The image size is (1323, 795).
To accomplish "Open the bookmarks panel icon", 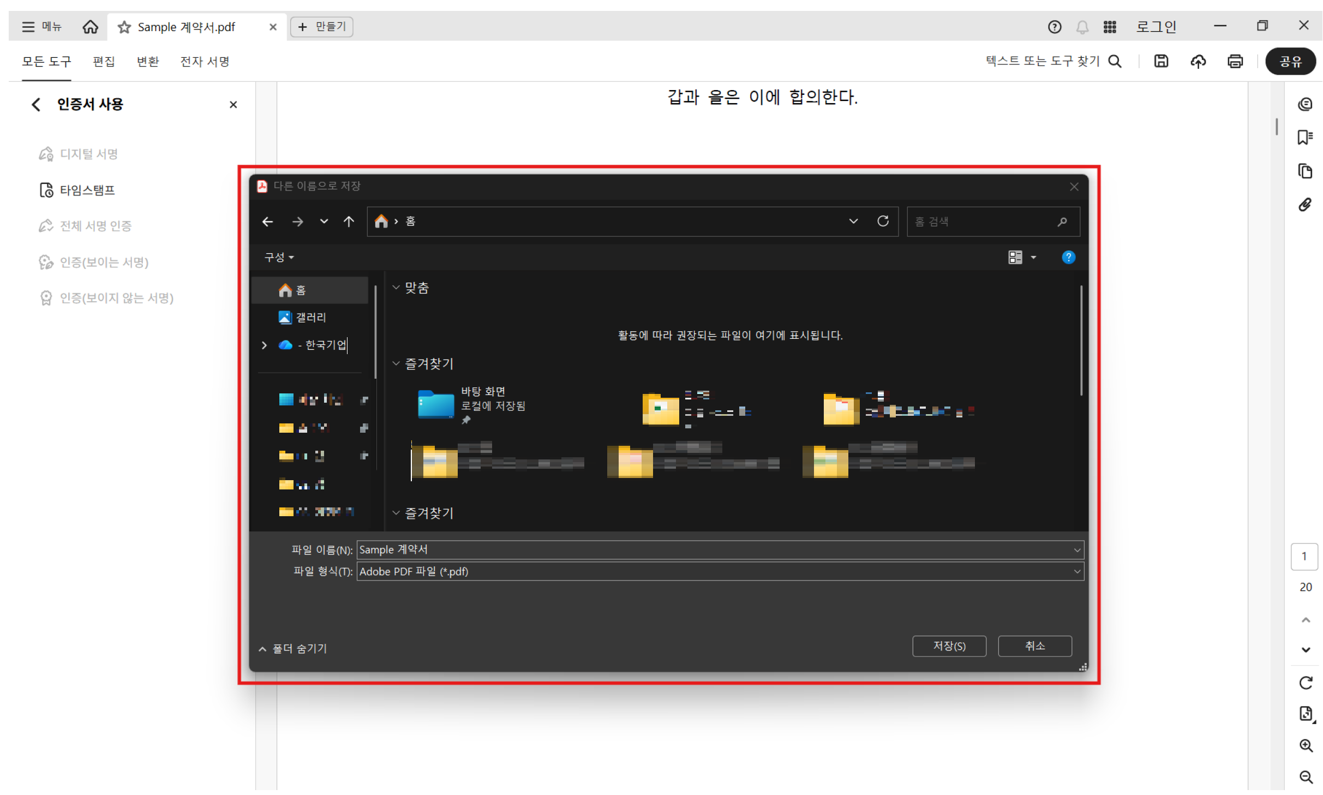I will coord(1306,137).
